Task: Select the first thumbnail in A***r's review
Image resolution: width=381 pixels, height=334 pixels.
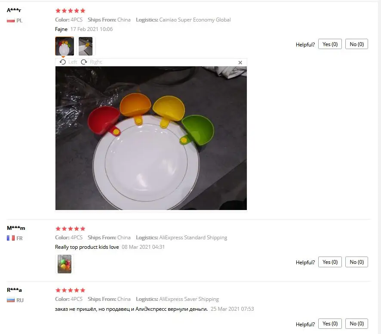Action: coord(65,46)
